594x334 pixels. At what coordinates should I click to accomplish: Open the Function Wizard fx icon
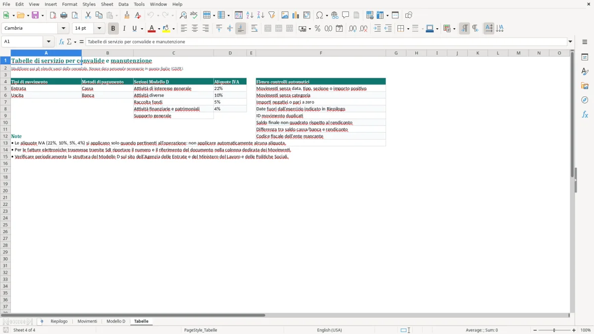pyautogui.click(x=61, y=42)
